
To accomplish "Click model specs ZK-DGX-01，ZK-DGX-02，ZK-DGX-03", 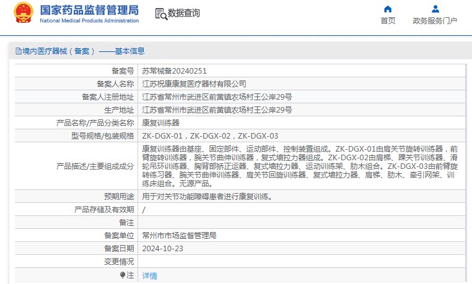I will coord(210,136).
